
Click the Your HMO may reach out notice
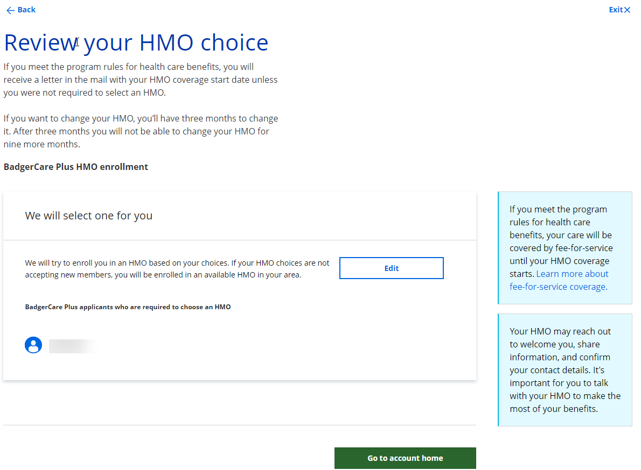[565, 370]
